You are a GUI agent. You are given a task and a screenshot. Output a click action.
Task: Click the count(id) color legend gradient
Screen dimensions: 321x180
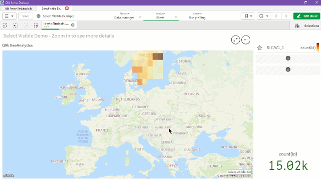point(317,47)
